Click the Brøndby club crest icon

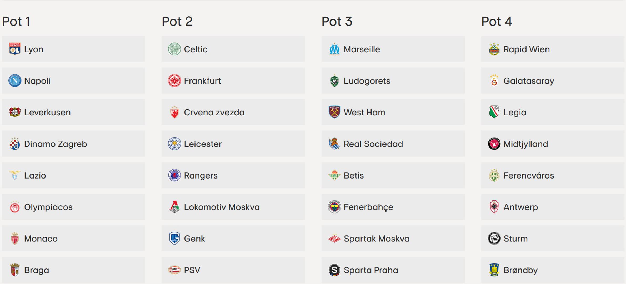point(494,270)
